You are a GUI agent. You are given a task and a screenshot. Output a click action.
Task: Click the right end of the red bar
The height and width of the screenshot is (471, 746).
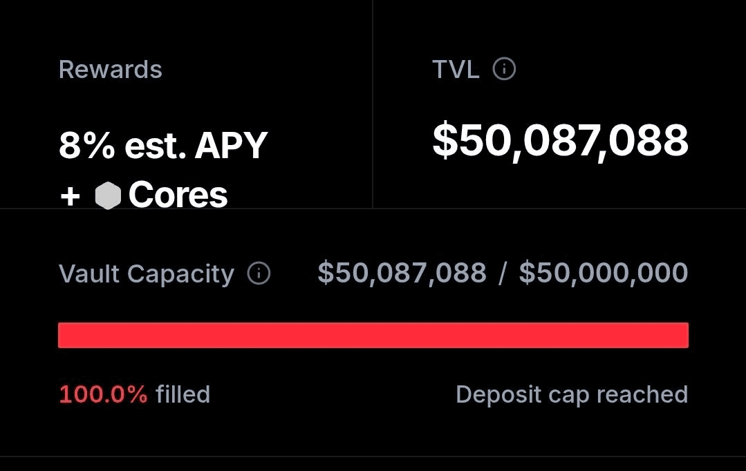click(x=684, y=335)
